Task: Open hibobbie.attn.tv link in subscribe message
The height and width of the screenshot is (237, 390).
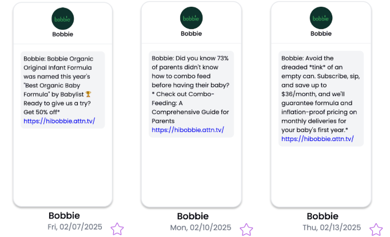Action: (317, 139)
